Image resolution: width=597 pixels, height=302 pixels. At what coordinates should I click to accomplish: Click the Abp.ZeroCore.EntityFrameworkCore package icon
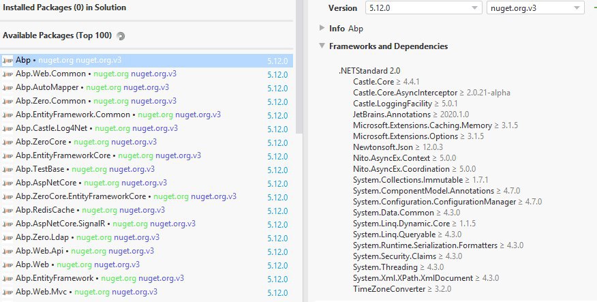(x=7, y=197)
